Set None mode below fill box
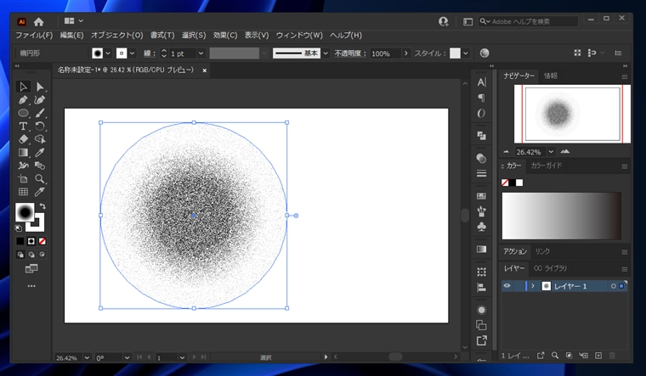 pos(42,241)
